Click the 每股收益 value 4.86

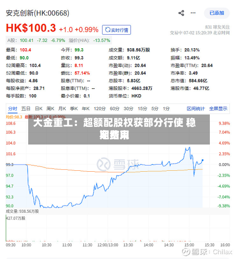click(33, 81)
